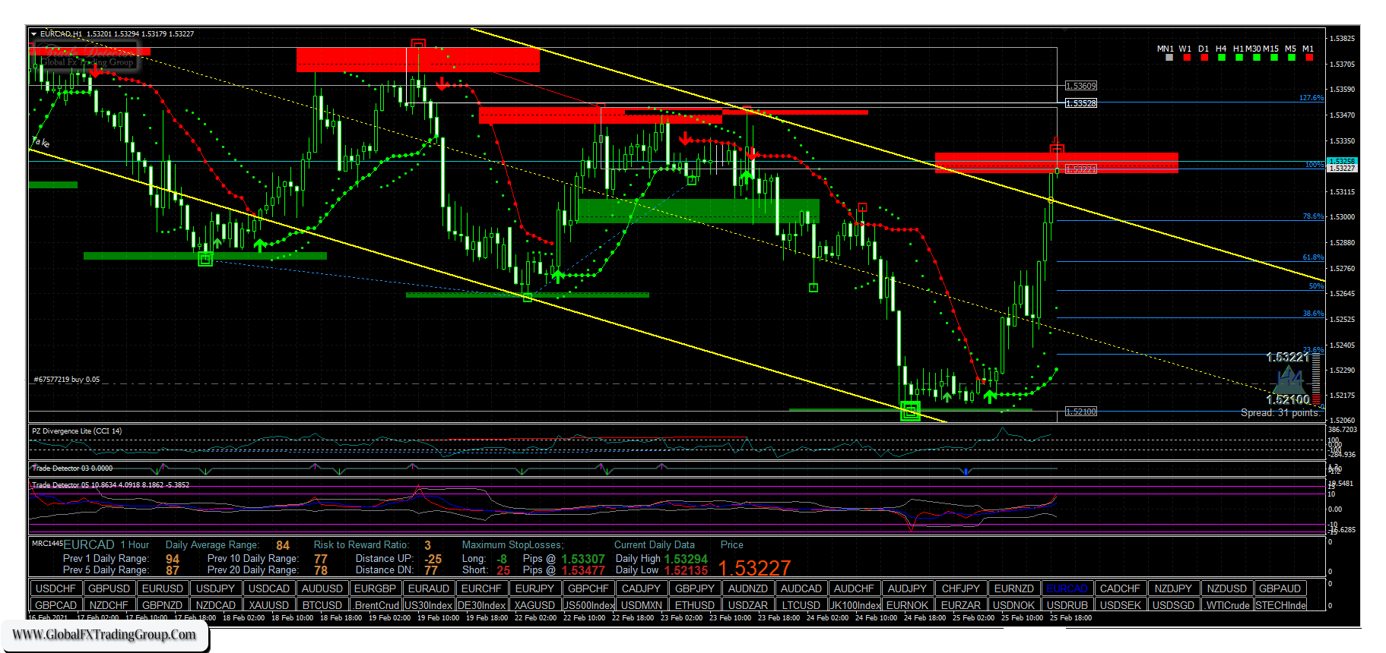The image size is (1386, 653).
Task: Select the green M15 trend square
Action: click(1273, 58)
